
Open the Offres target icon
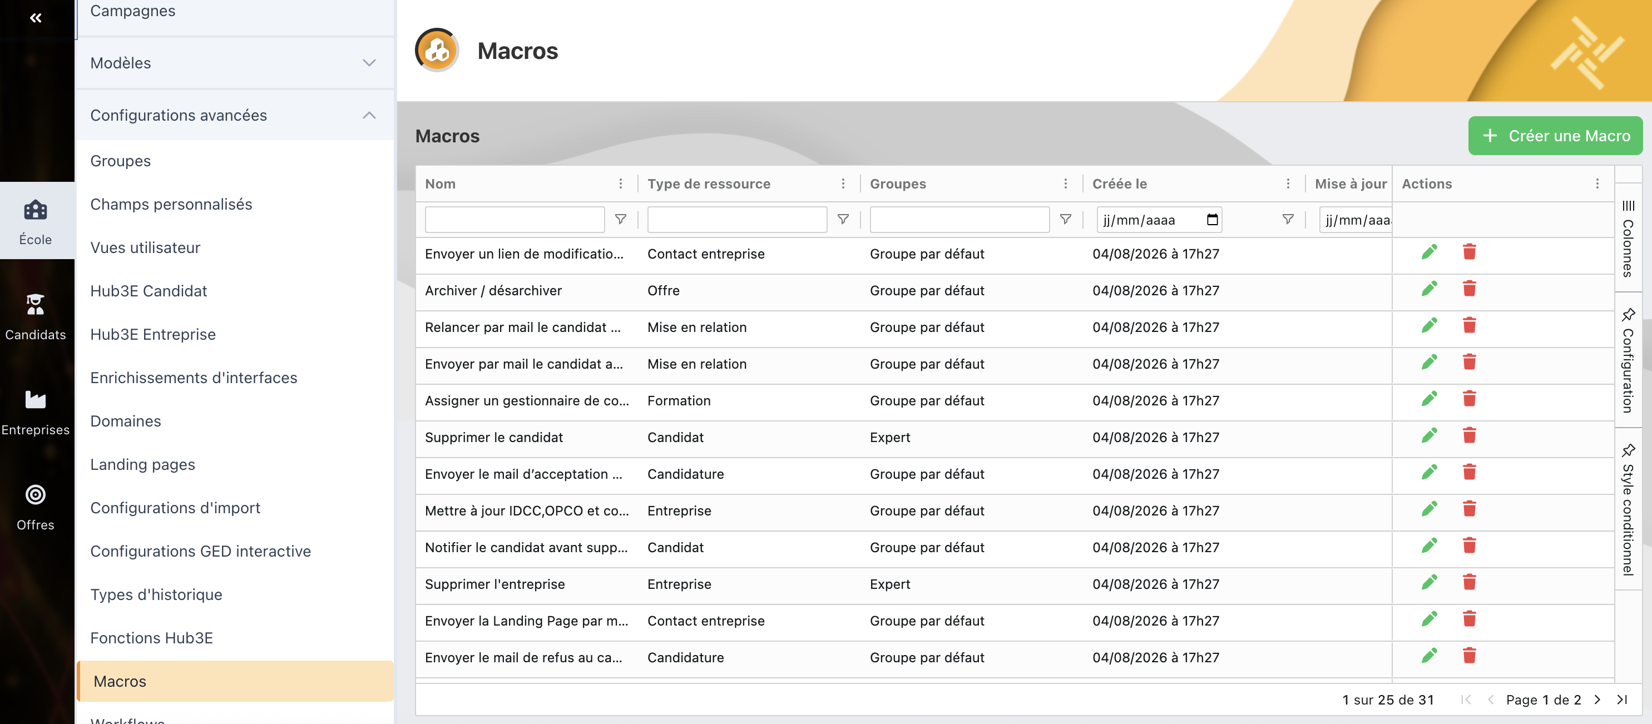pyautogui.click(x=35, y=494)
